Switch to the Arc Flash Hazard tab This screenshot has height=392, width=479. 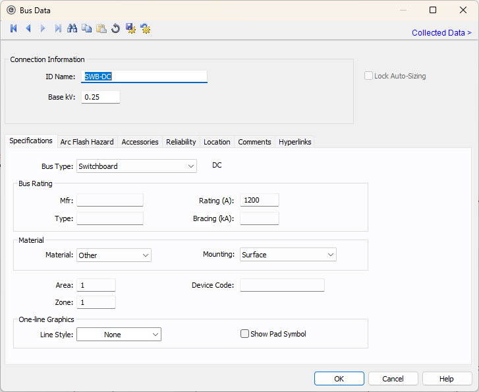click(87, 142)
